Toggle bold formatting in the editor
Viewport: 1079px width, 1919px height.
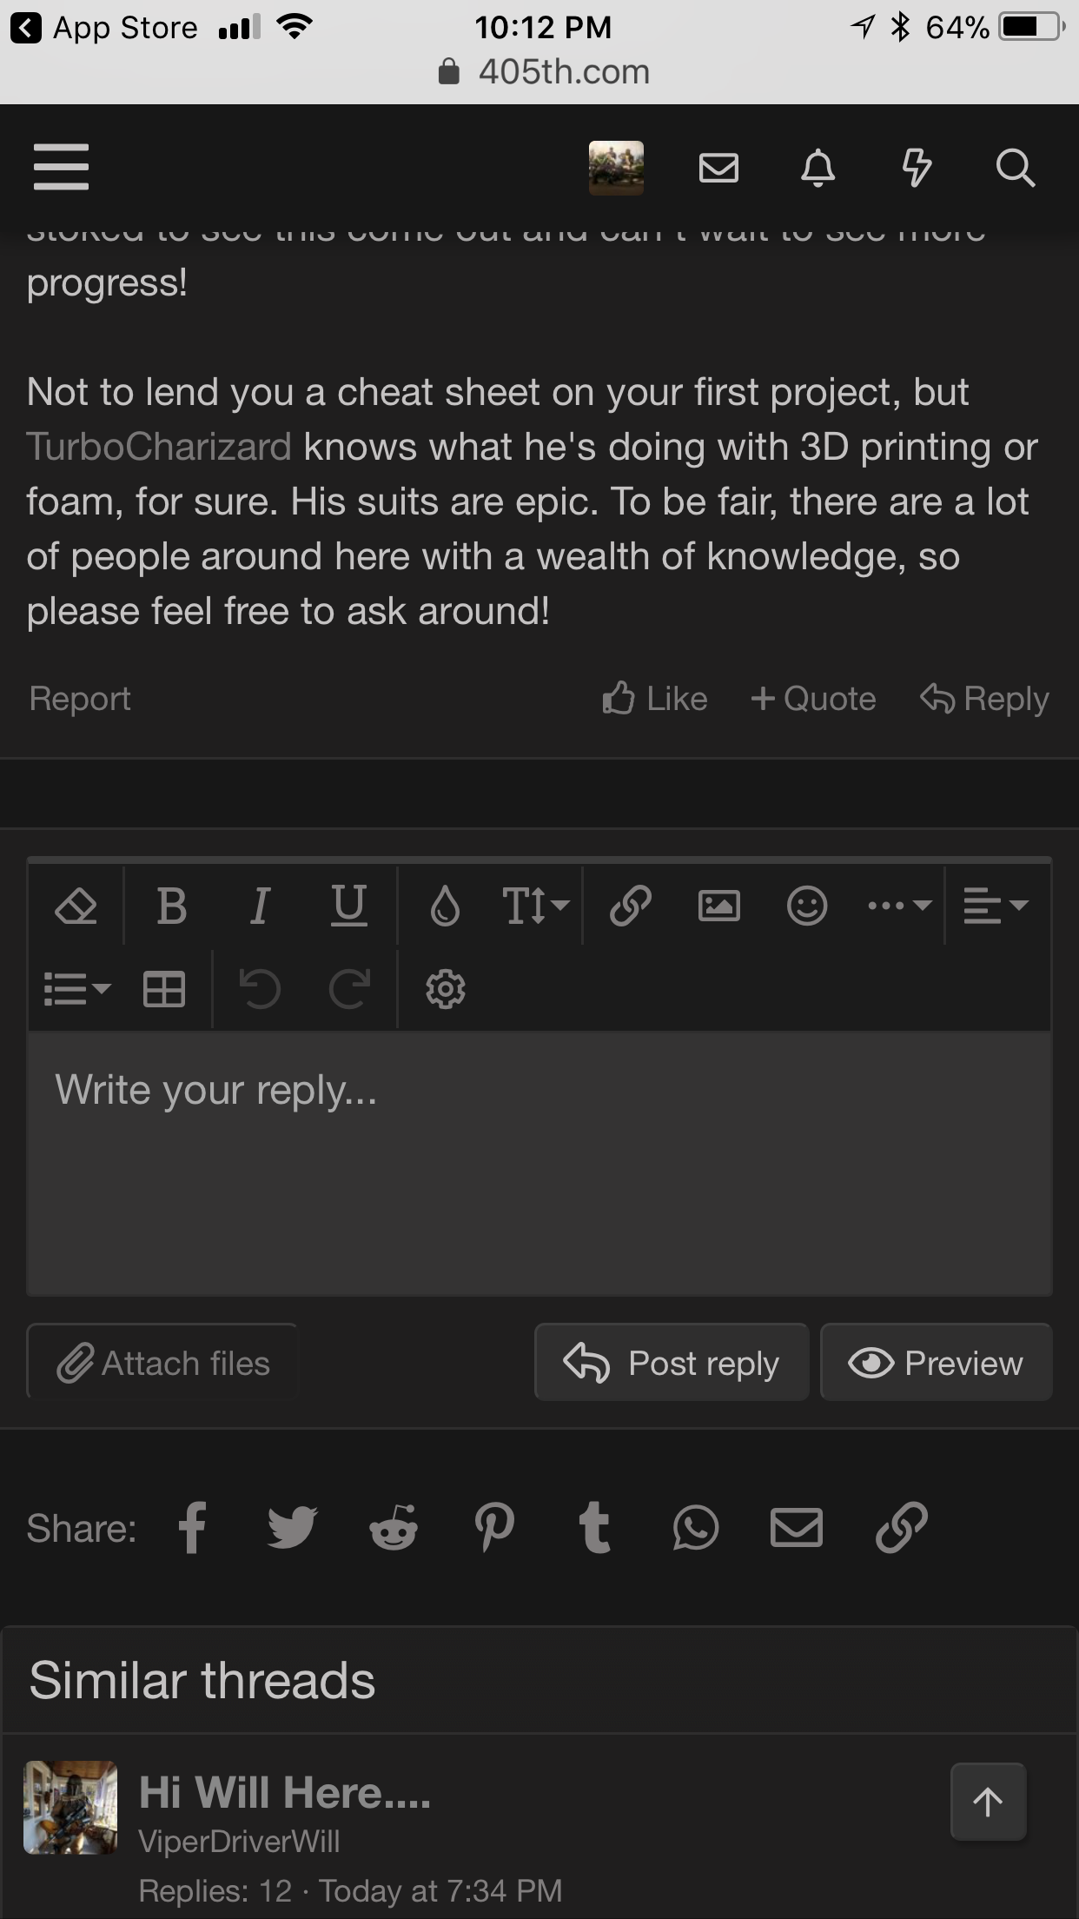tap(172, 906)
